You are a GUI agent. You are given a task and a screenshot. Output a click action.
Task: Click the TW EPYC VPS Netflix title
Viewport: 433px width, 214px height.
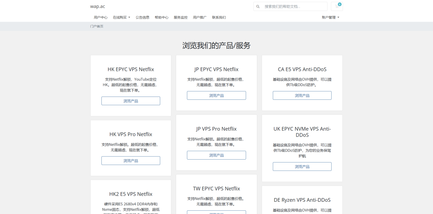click(x=216, y=188)
